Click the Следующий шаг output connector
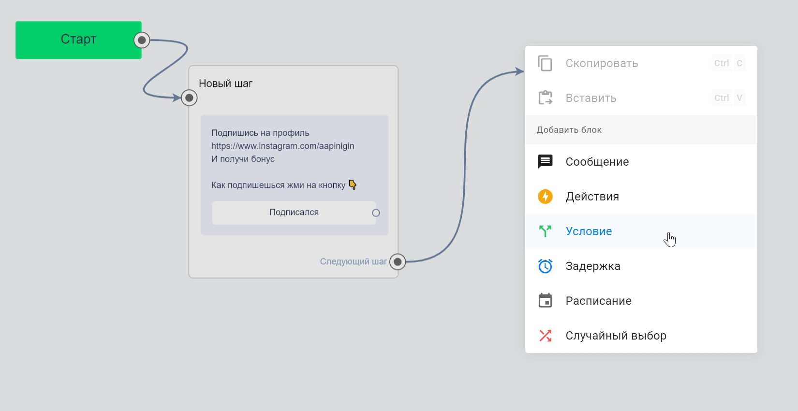Screen dimensions: 798x411 coord(398,262)
